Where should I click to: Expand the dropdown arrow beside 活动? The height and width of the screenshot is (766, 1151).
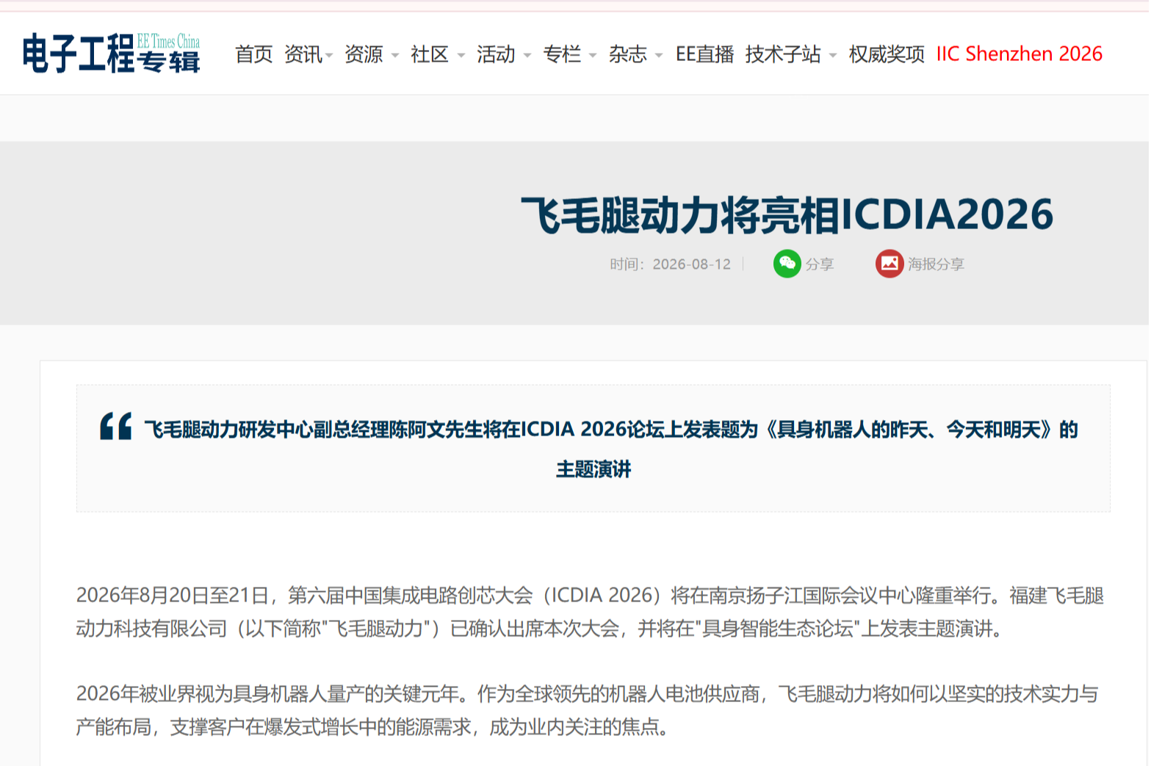coord(527,55)
